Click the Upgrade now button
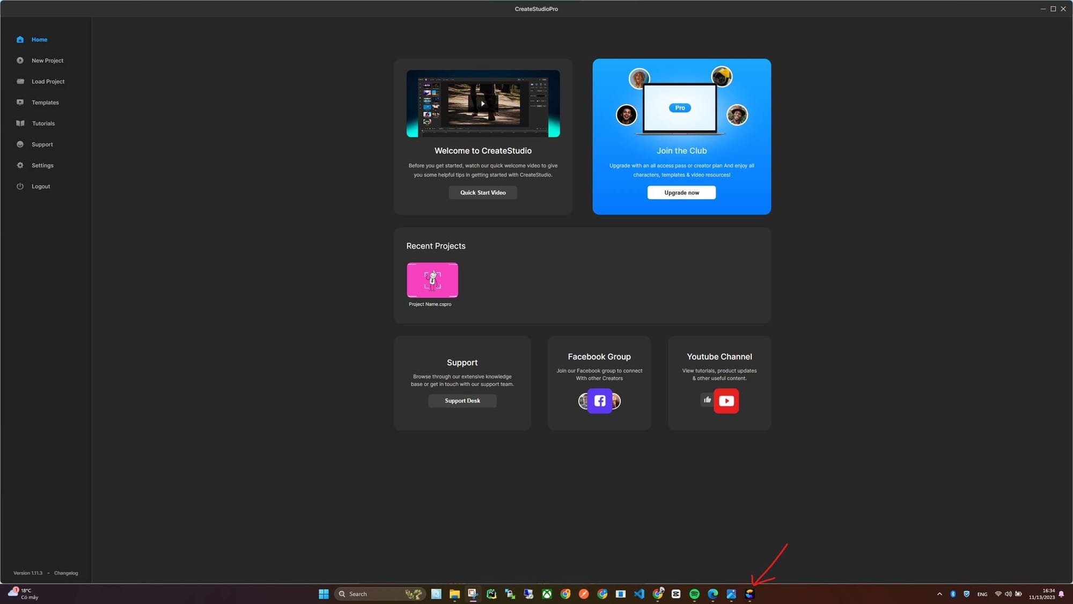1073x604 pixels. click(x=681, y=193)
